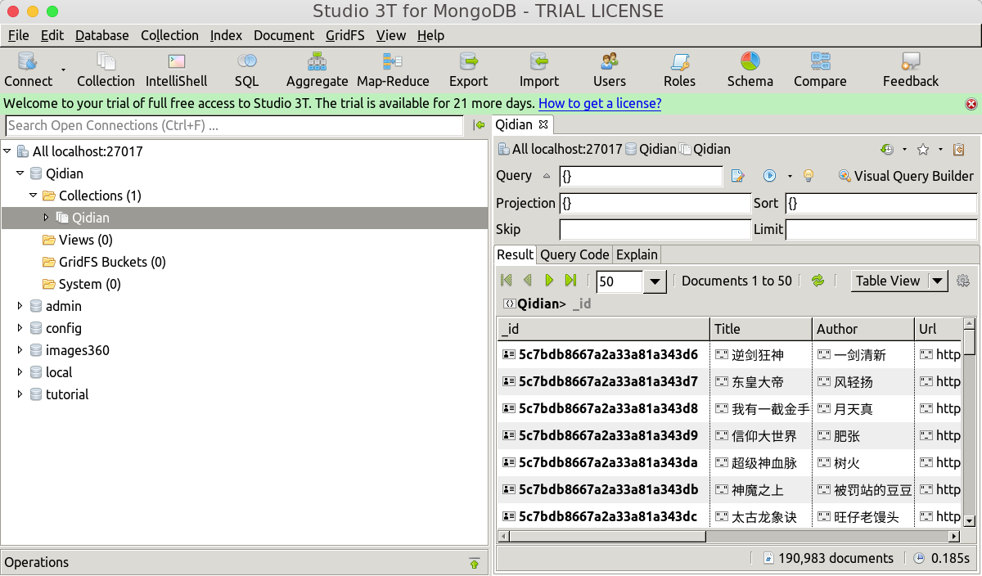This screenshot has height=576, width=982.
Task: Click into the Limit input field
Action: point(881,229)
